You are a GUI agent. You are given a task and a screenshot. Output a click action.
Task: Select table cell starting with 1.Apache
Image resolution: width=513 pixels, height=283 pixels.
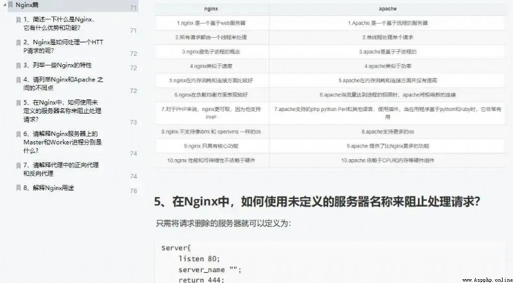pyautogui.click(x=388, y=23)
